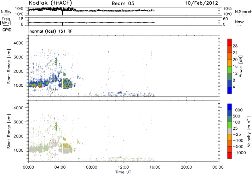Click the '16:00' time axis tick label
The image size is (252, 174).
[155, 167]
